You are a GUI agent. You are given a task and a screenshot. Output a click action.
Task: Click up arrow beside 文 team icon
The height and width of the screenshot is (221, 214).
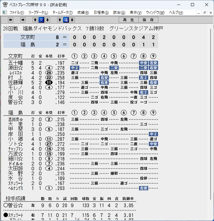pos(35,20)
